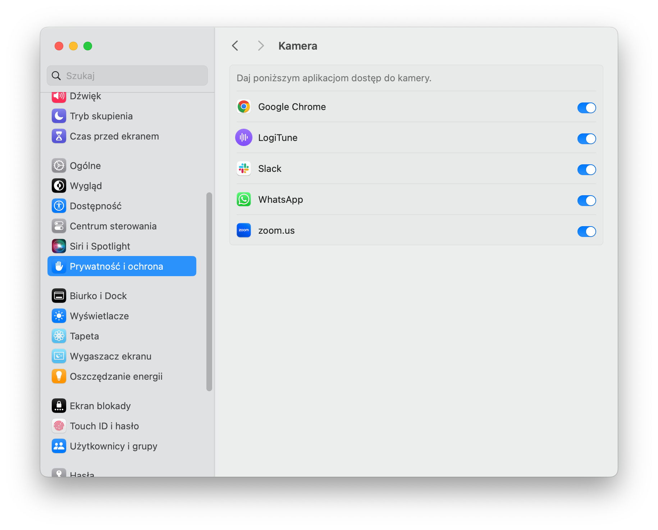Go back with the left chevron

(235, 46)
